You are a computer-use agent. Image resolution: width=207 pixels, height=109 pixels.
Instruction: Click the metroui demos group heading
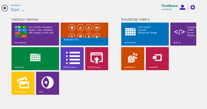point(25,19)
